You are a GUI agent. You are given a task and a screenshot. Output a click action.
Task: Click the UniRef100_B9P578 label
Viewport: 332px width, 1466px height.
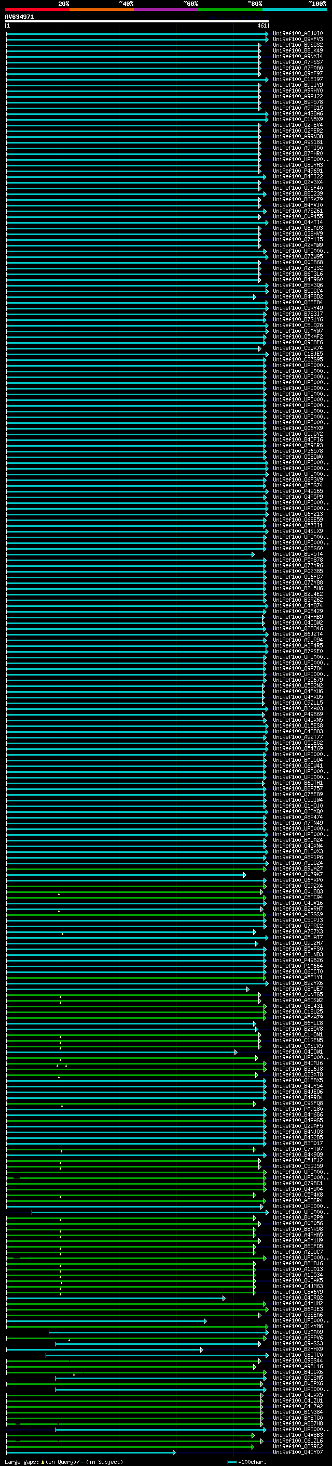pos(297,102)
